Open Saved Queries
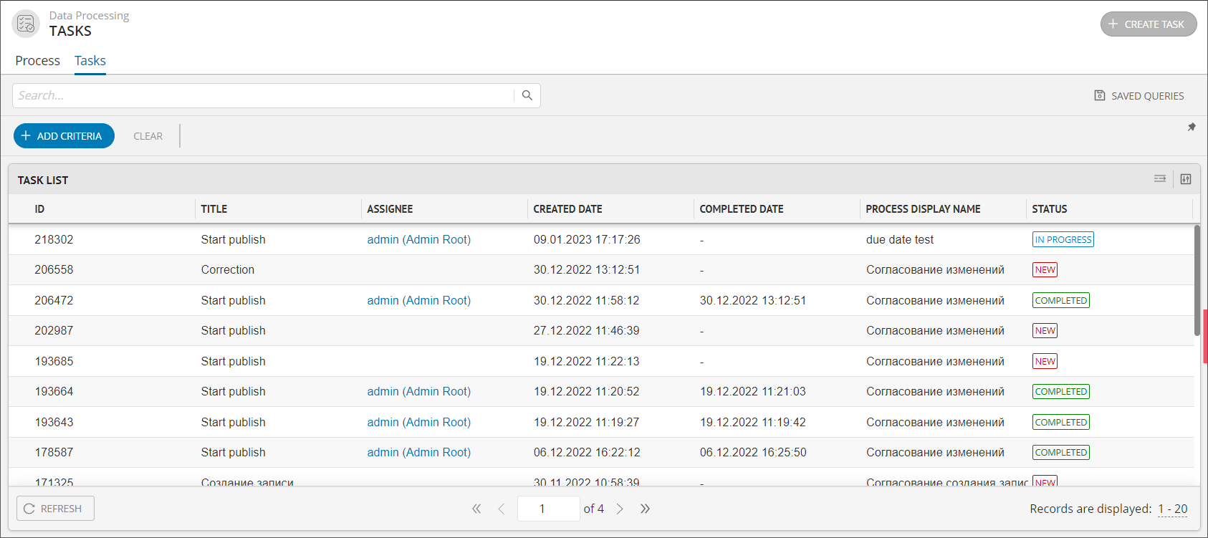 [1139, 96]
